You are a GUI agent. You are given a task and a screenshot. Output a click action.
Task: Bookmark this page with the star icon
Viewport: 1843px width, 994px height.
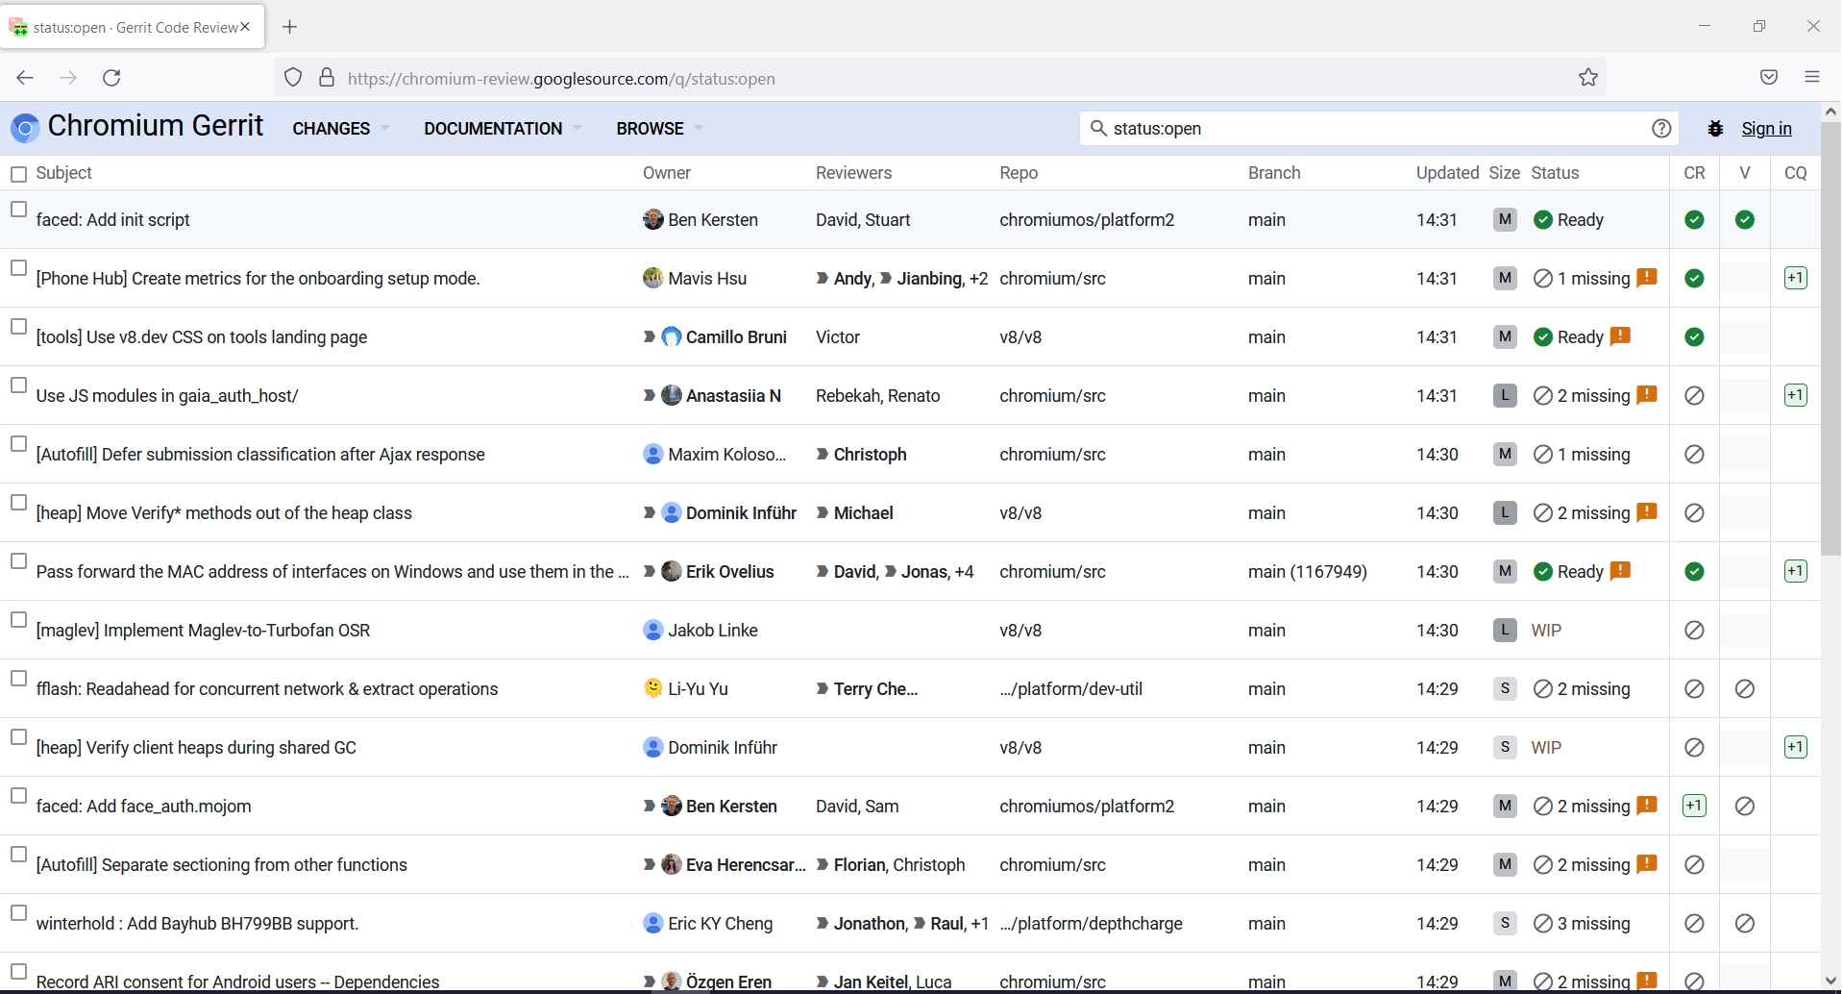(x=1588, y=78)
